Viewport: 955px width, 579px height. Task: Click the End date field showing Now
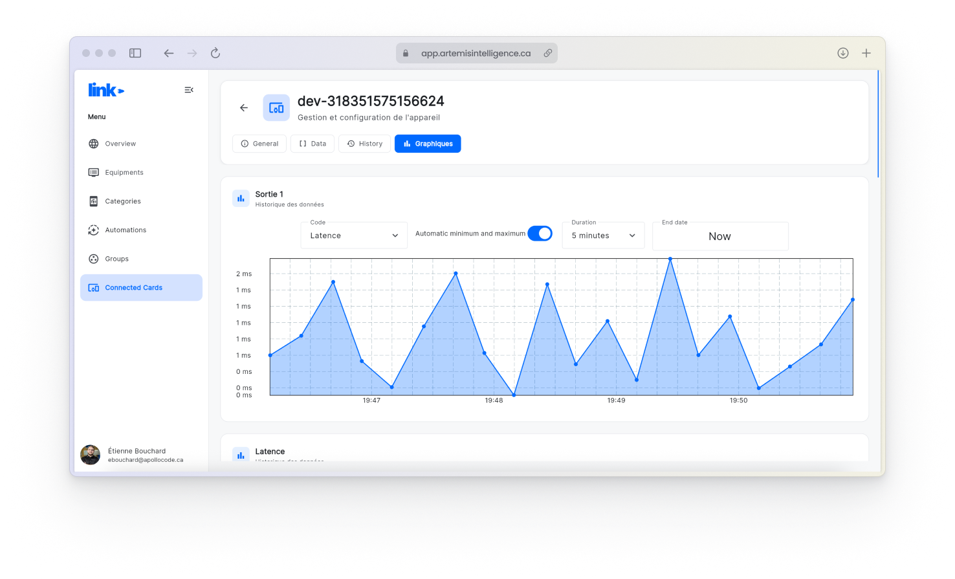click(720, 236)
